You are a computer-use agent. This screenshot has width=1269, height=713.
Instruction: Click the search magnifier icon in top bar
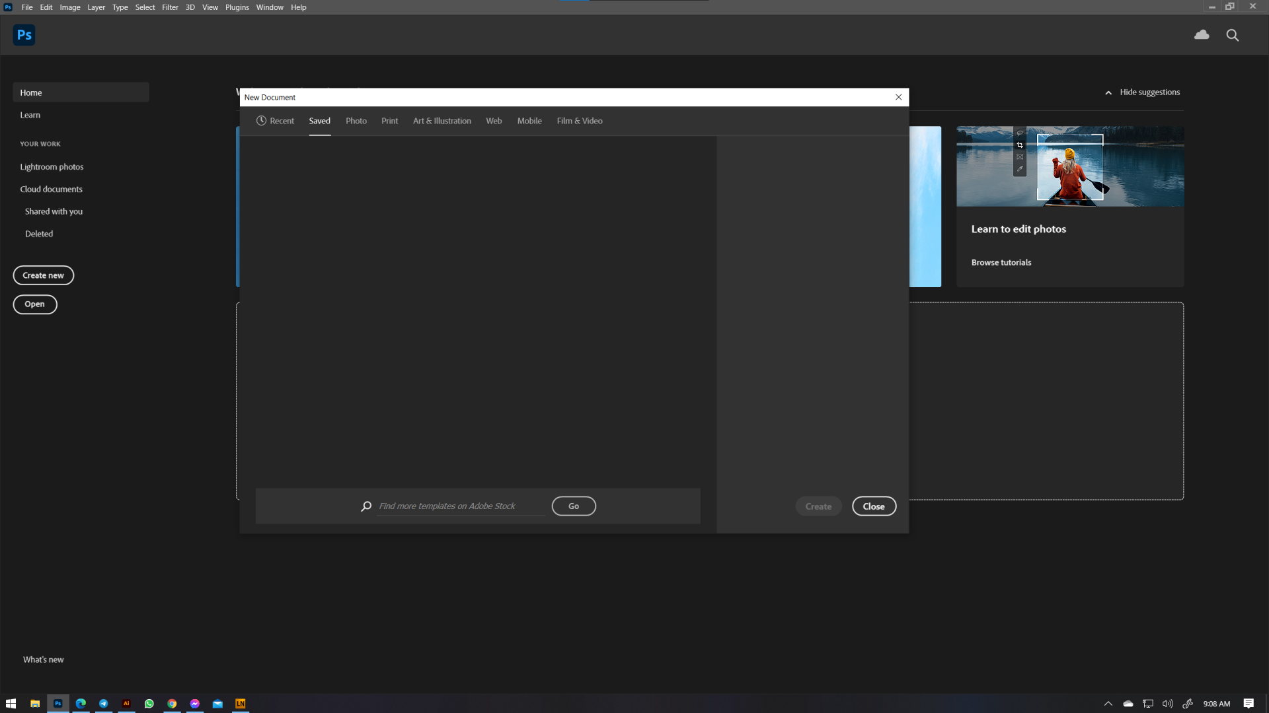pyautogui.click(x=1233, y=35)
